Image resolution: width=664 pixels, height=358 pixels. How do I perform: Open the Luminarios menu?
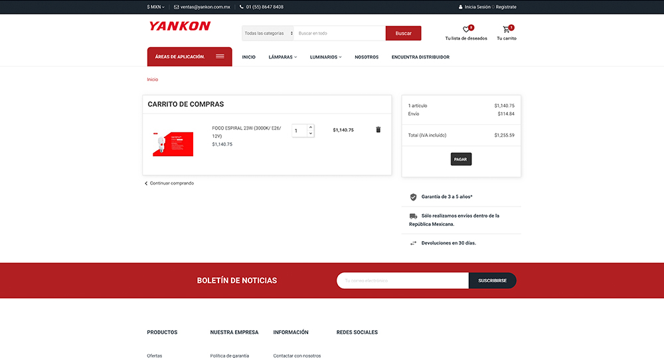[325, 57]
